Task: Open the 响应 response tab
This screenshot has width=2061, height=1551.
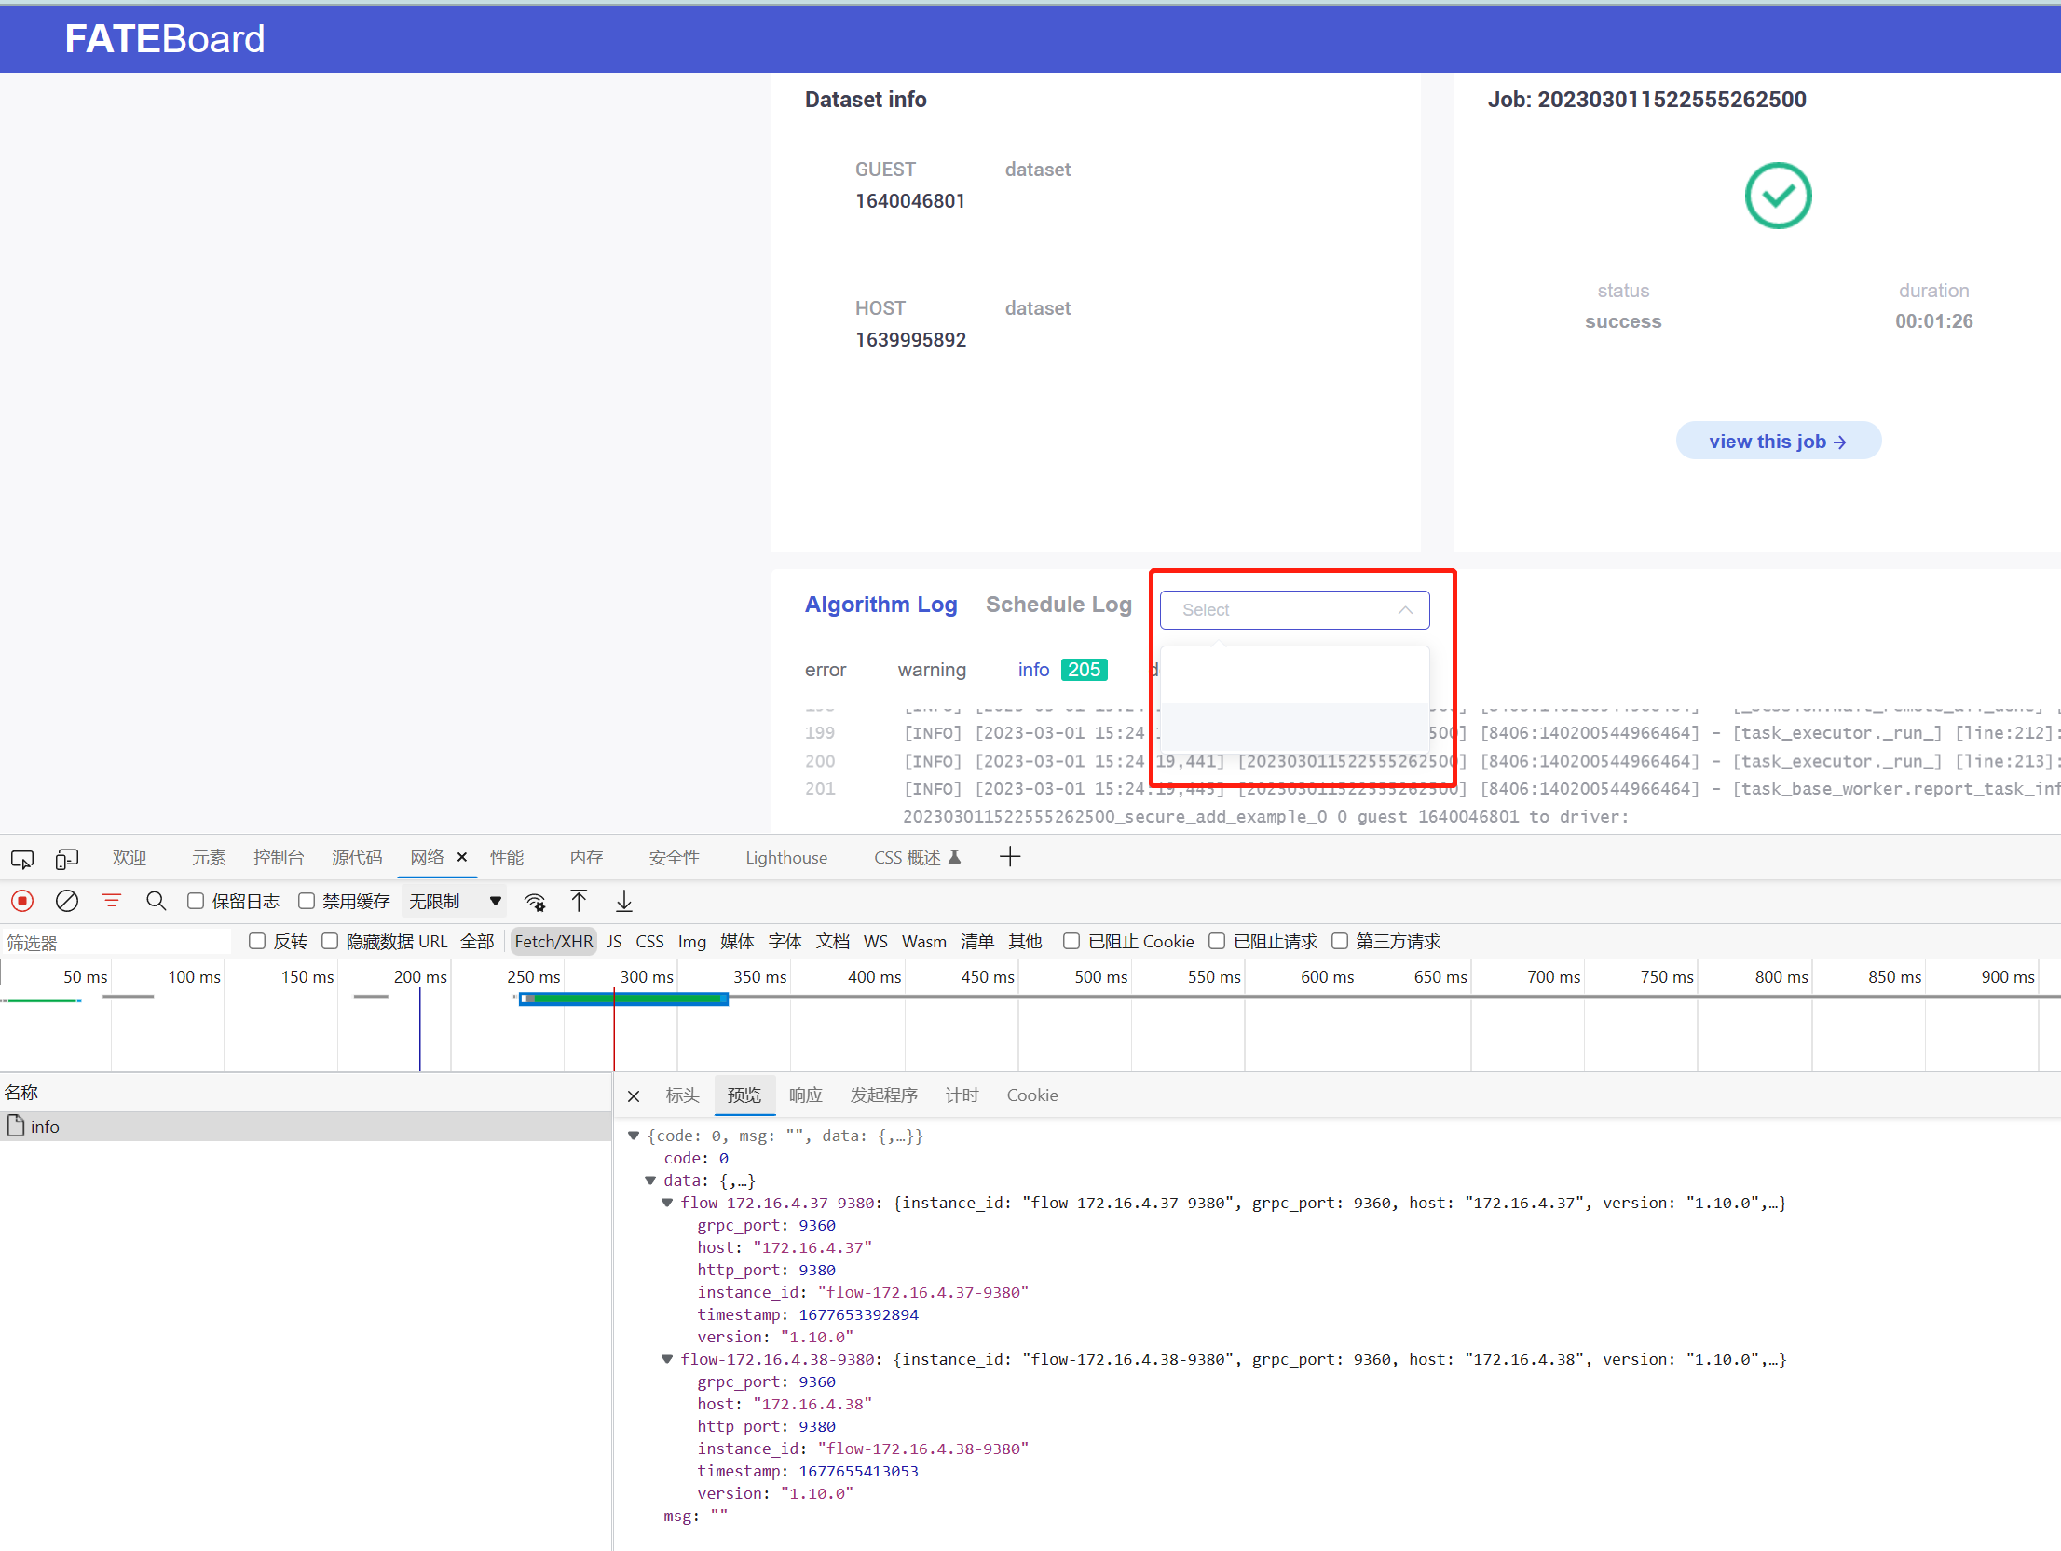Action: pos(805,1095)
